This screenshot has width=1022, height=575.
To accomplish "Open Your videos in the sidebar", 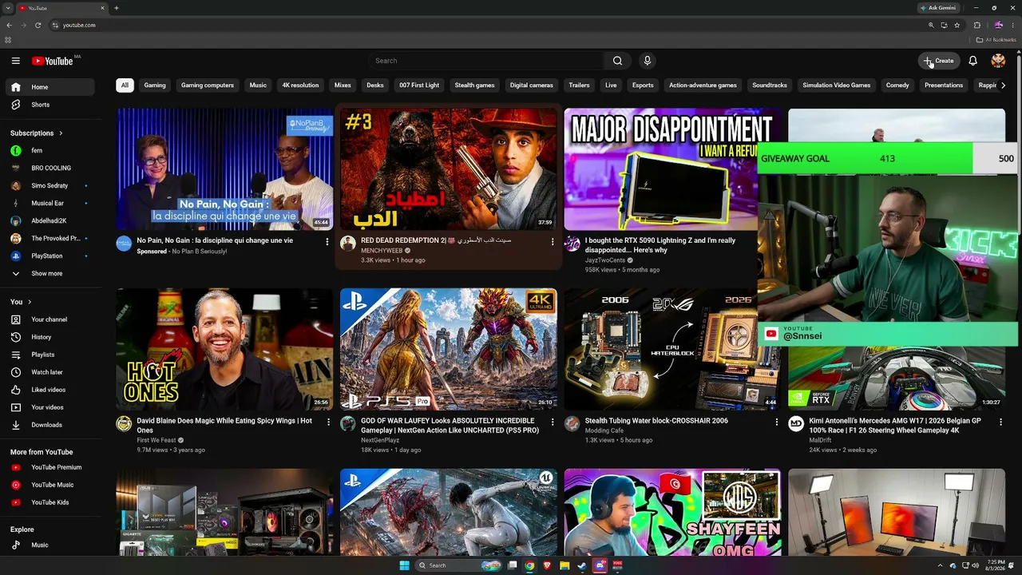I will coord(49,407).
